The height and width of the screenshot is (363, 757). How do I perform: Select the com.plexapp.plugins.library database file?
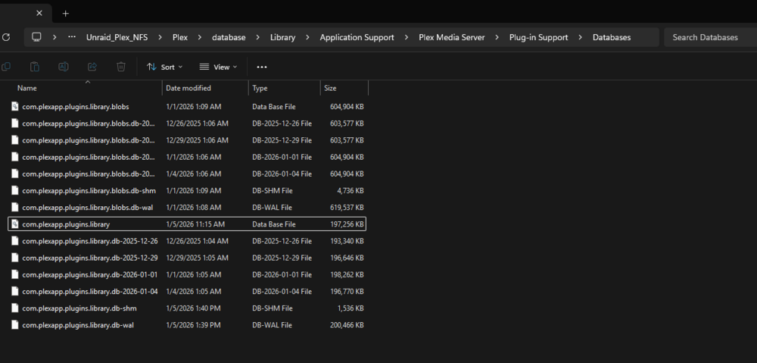click(x=187, y=224)
